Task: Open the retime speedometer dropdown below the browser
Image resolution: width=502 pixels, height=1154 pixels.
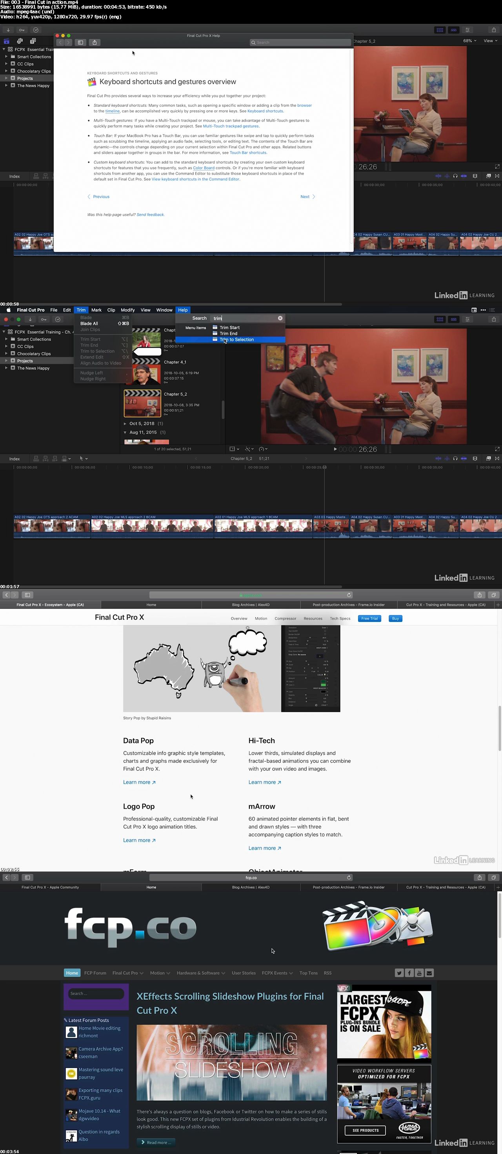Action: (263, 449)
